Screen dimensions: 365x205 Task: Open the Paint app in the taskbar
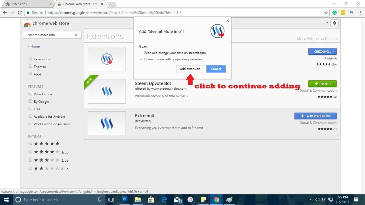(230, 200)
